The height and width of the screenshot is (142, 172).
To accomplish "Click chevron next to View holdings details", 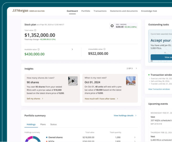I will pos(136,116).
